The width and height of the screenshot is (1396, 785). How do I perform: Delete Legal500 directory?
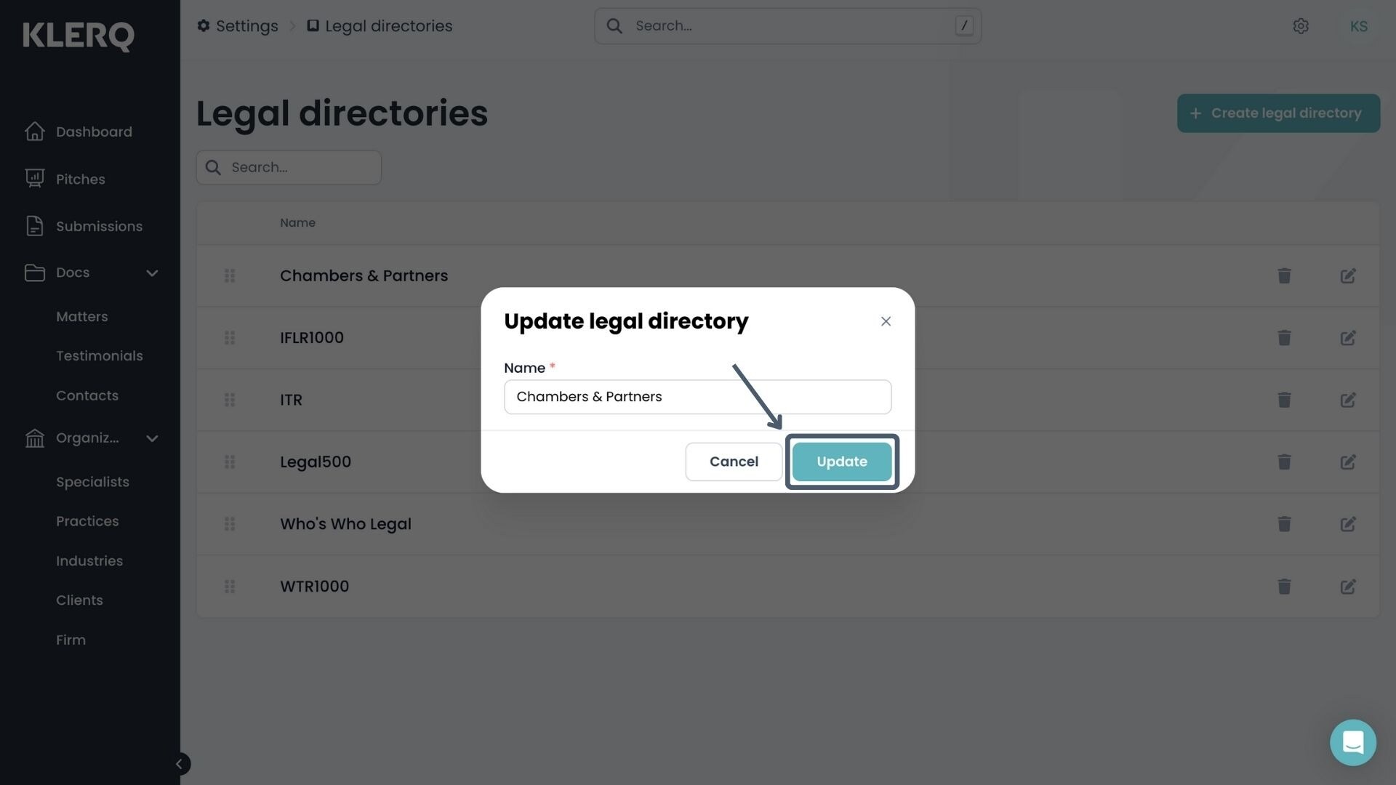(x=1284, y=462)
